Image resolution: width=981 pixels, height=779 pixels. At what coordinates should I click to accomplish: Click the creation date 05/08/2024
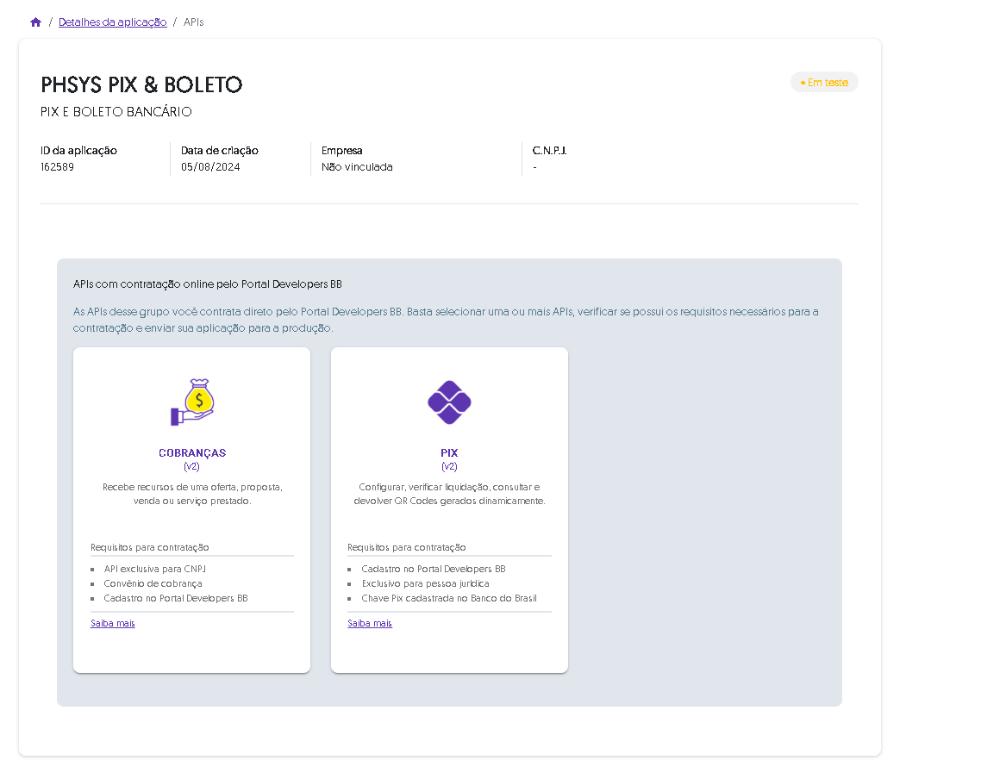click(210, 167)
